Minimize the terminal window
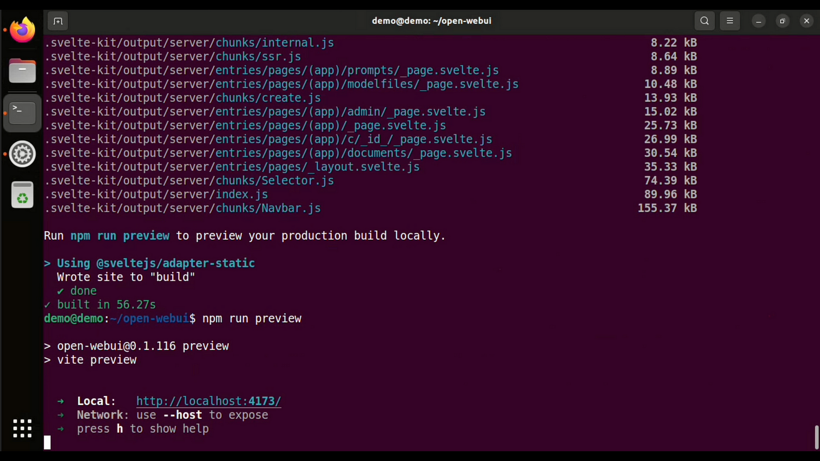Screen dimensions: 820x461 758,21
